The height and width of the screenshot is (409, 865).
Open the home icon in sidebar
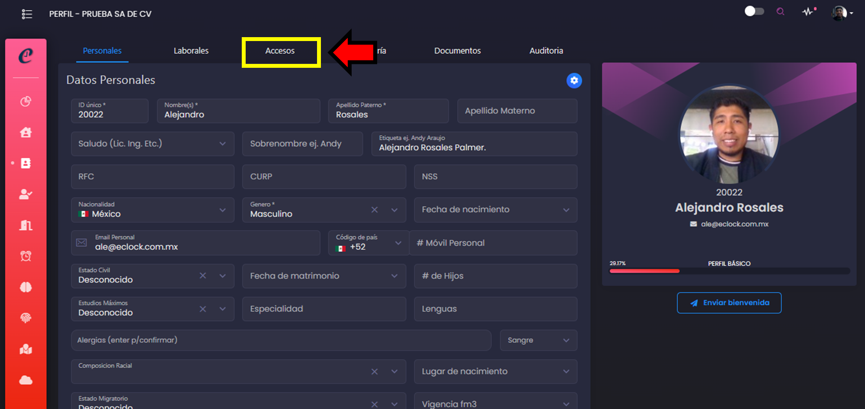(x=26, y=133)
